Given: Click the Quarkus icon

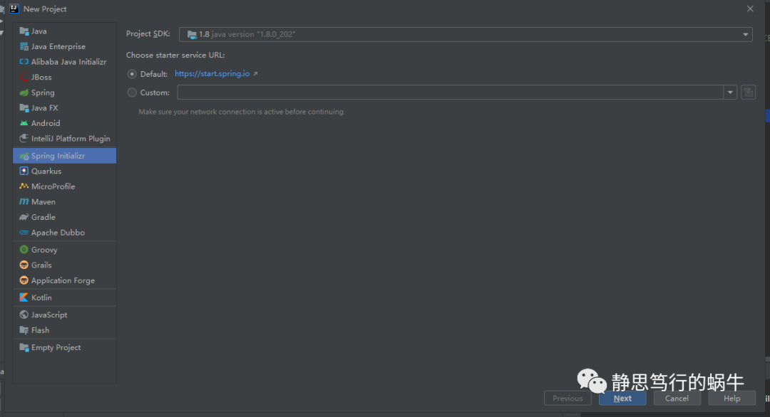Looking at the screenshot, I should [24, 171].
